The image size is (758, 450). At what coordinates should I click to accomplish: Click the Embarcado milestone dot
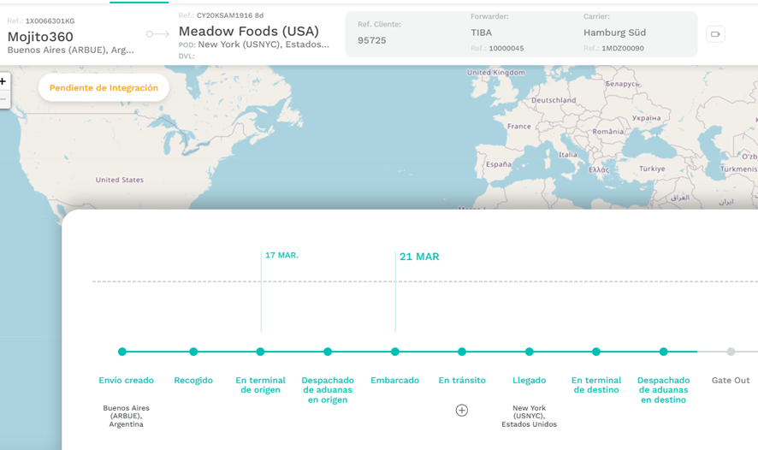click(x=395, y=352)
